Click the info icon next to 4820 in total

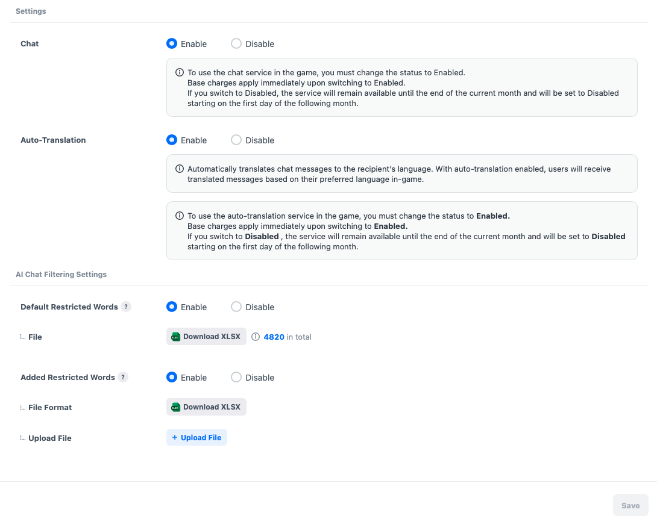click(256, 337)
